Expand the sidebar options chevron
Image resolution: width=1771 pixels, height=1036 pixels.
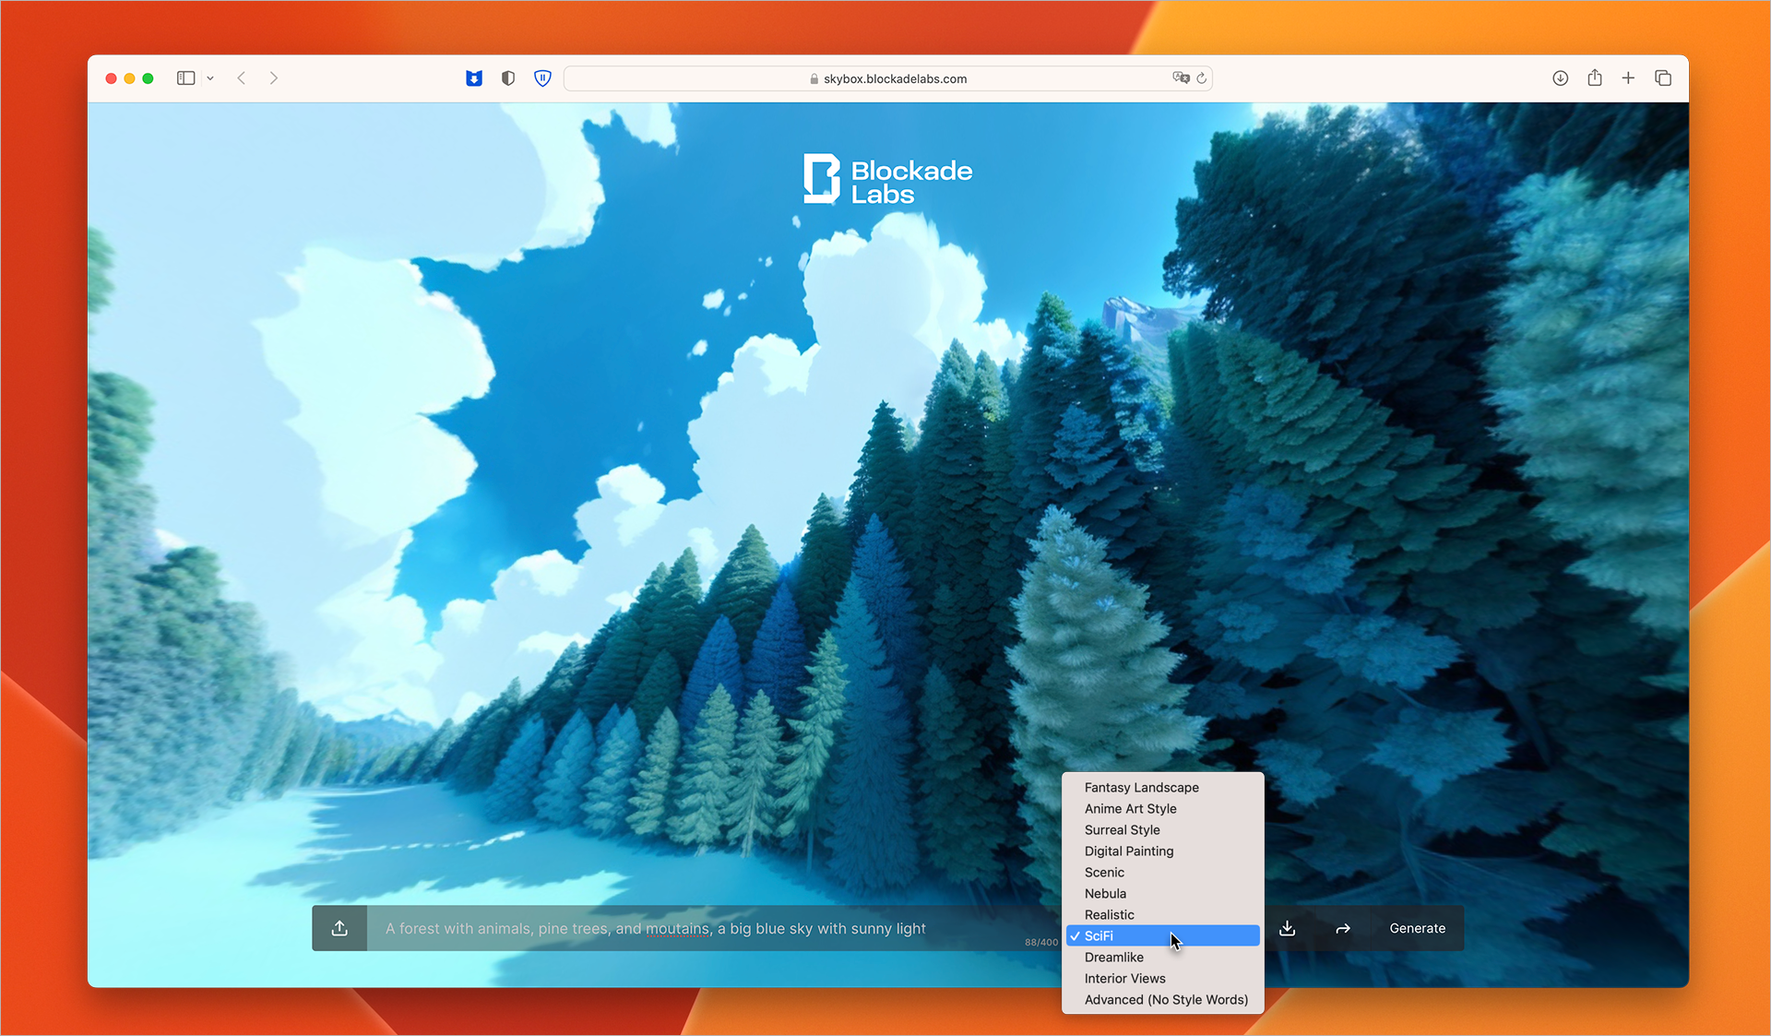click(210, 78)
